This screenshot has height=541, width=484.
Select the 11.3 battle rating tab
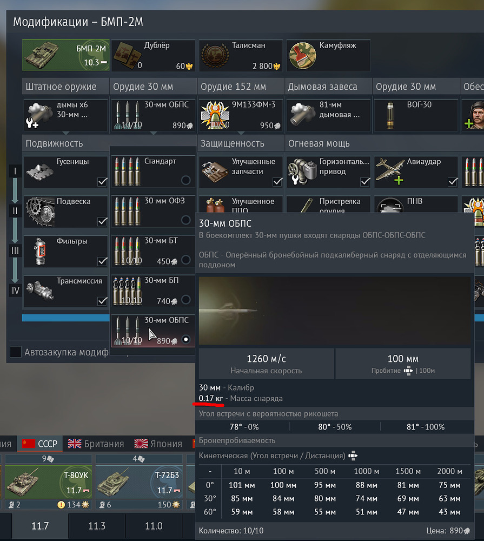(x=97, y=526)
